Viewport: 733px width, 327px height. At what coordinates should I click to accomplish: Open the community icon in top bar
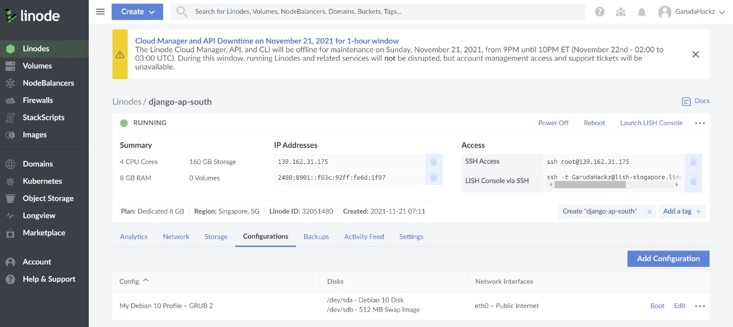pyautogui.click(x=621, y=11)
